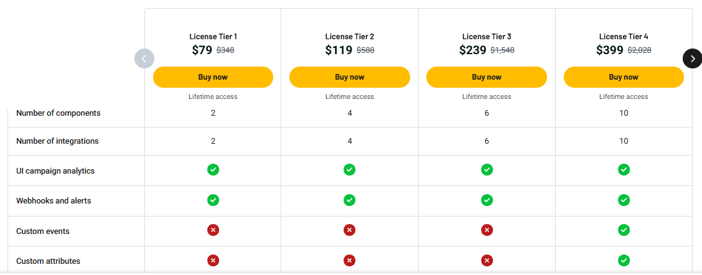Click Tier 3 Webhooks and alerts checkmark
This screenshot has height=275, width=702.
point(487,200)
